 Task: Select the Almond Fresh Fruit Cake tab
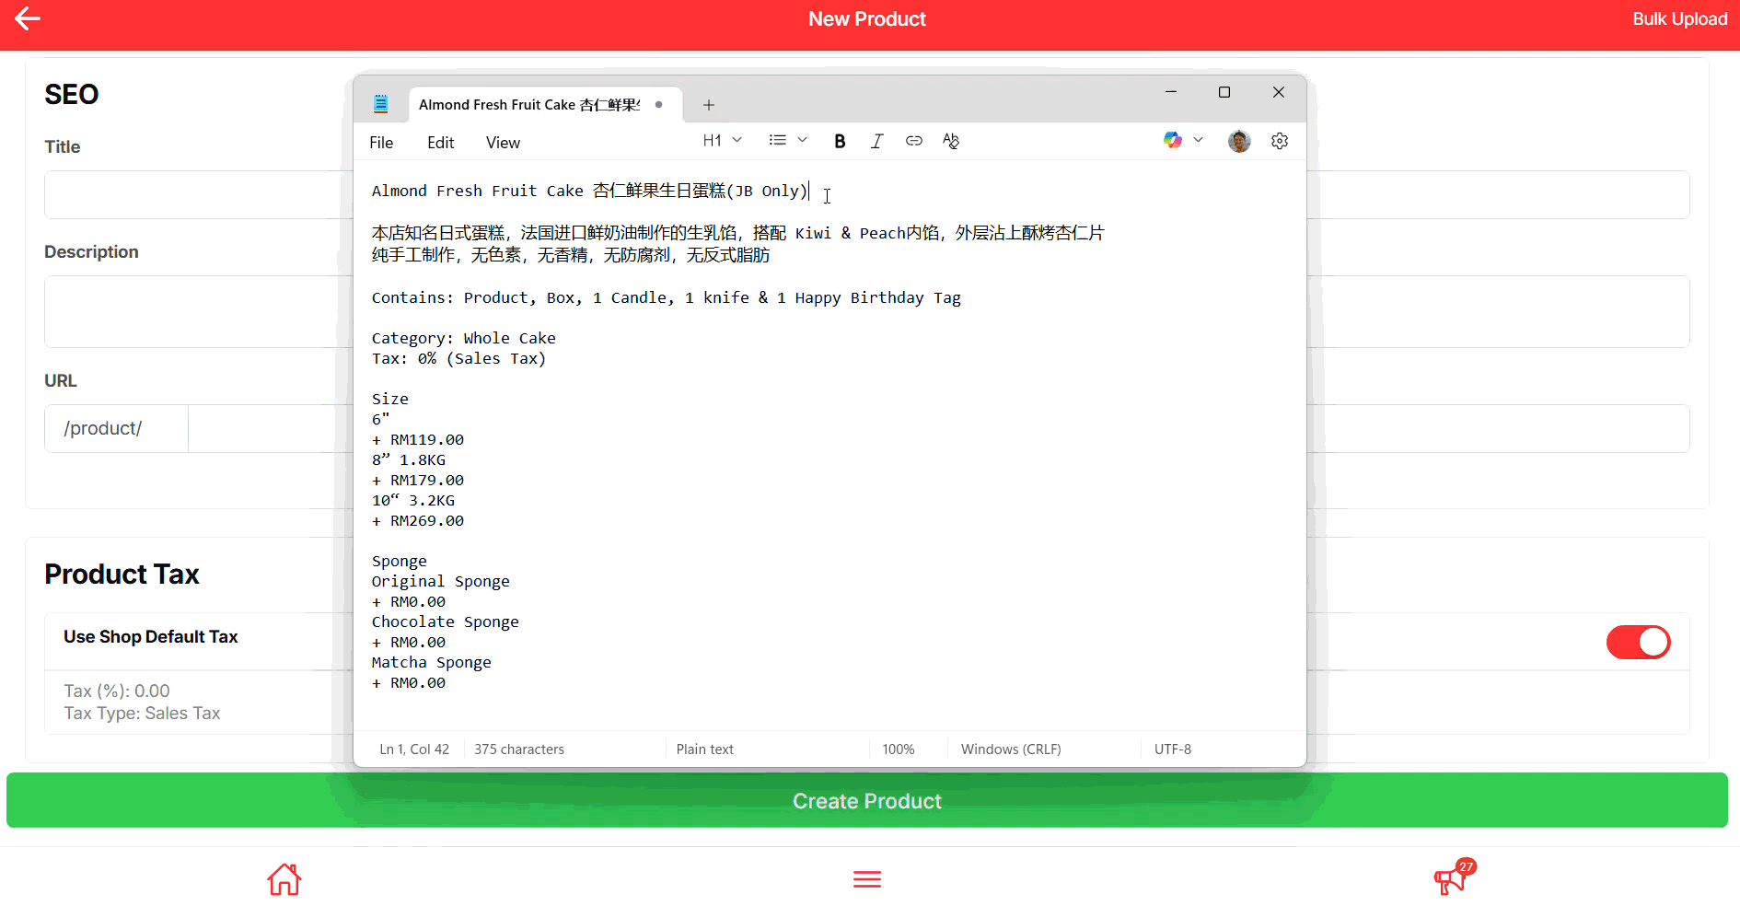pos(529,105)
